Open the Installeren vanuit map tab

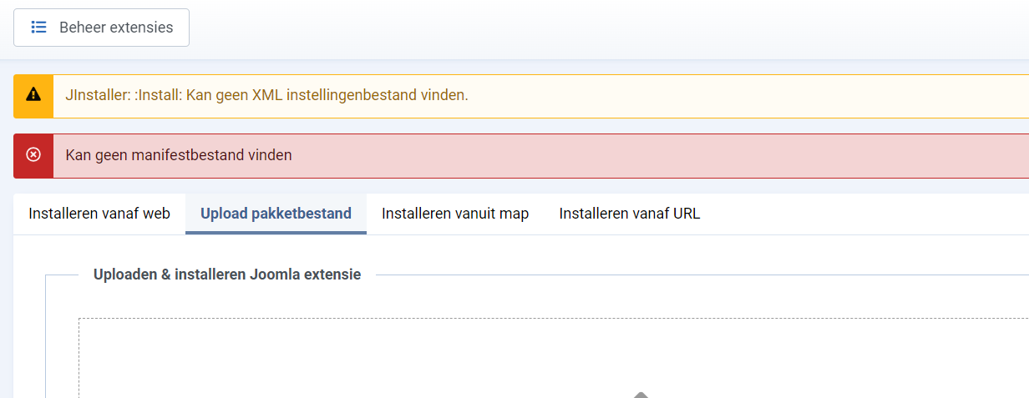455,214
